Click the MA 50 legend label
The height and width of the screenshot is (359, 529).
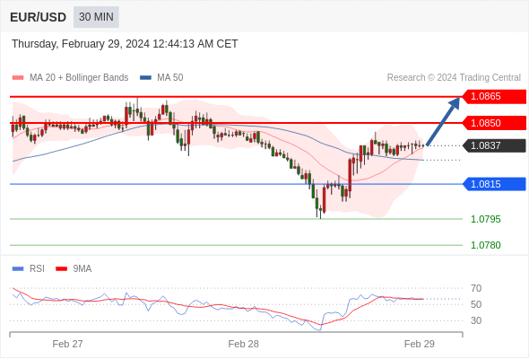170,78
